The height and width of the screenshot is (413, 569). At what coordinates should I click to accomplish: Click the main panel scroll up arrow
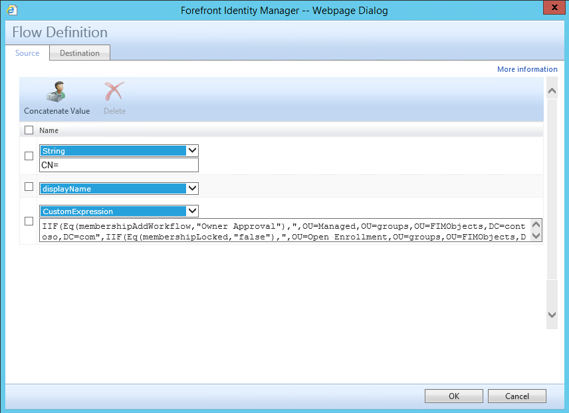coord(552,90)
